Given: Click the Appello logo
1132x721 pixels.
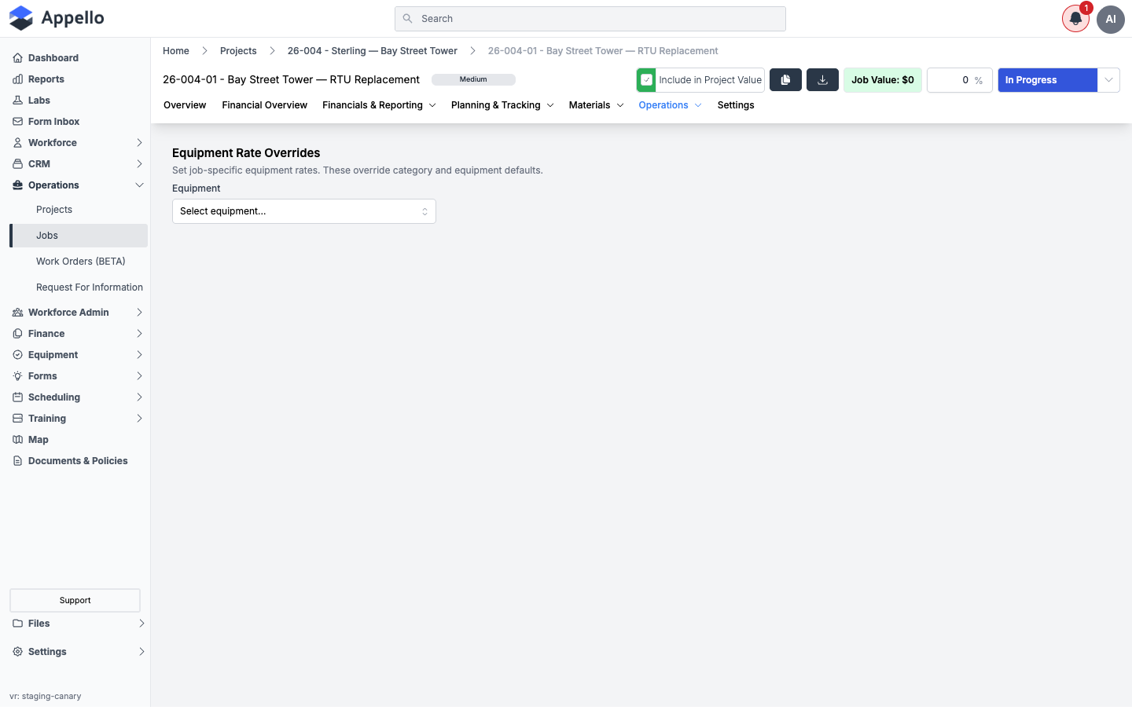Looking at the screenshot, I should tap(57, 18).
